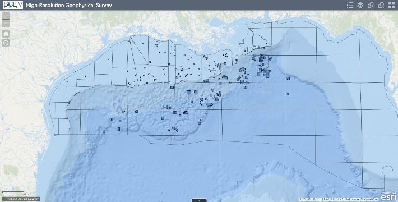Zoom in with the plus button

[6, 15]
